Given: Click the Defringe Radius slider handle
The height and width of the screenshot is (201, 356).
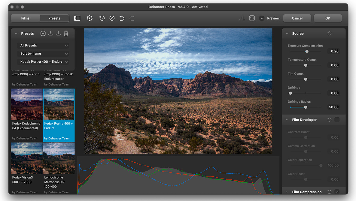Looking at the screenshot, I should click(x=306, y=107).
